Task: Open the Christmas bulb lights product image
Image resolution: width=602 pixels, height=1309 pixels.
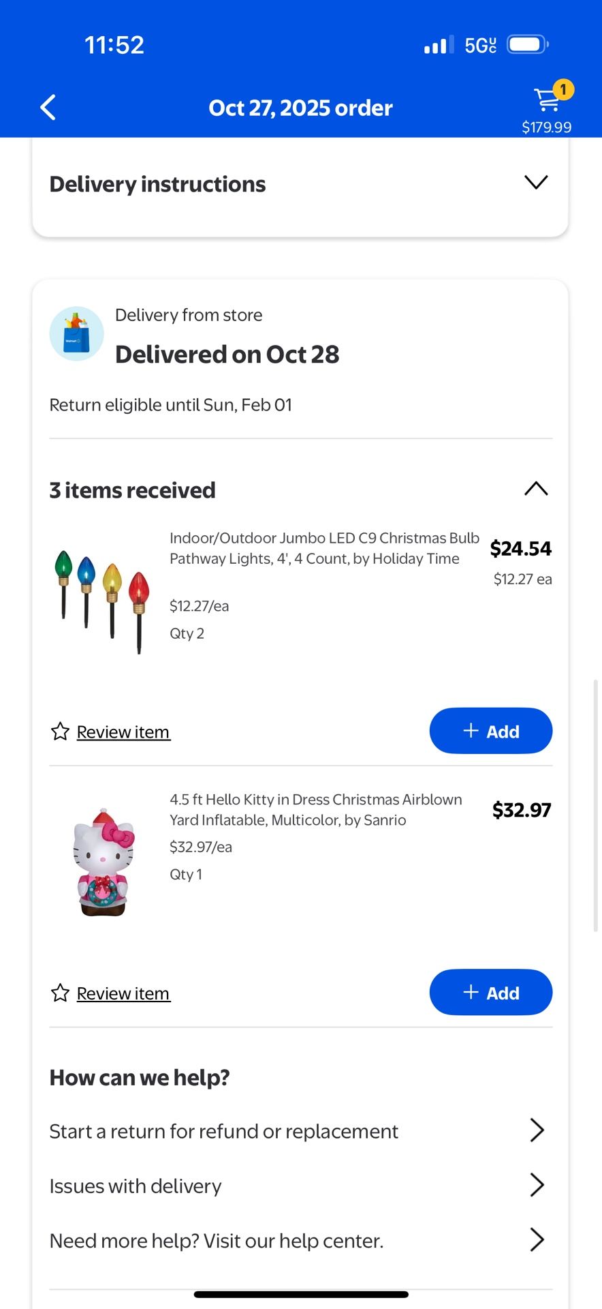Action: click(x=102, y=601)
